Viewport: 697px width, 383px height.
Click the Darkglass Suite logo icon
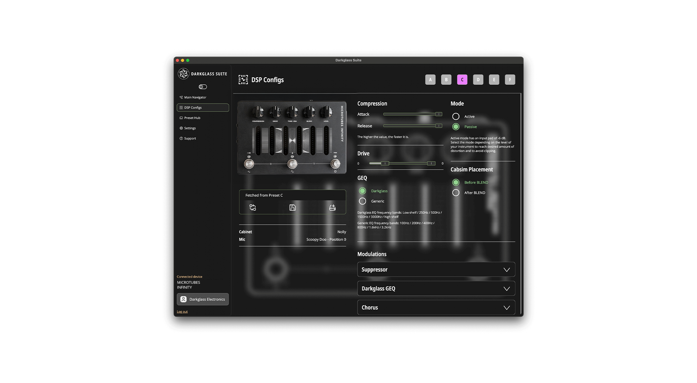coord(184,74)
